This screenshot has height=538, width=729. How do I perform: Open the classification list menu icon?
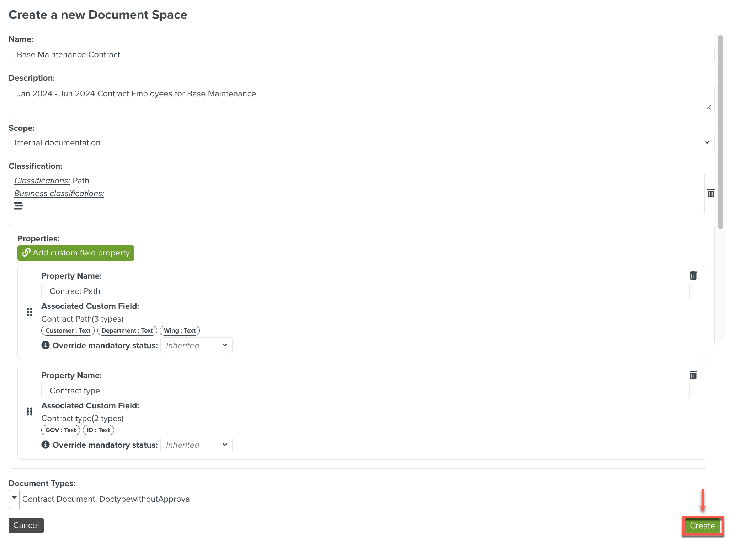(18, 206)
